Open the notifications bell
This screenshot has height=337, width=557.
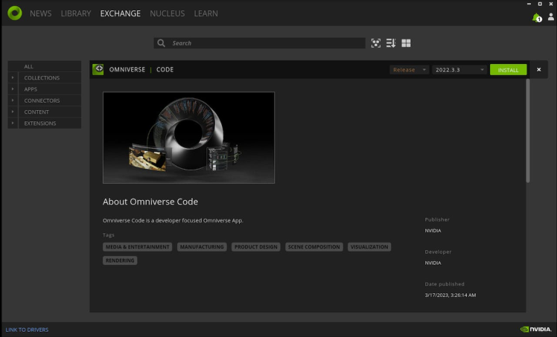pyautogui.click(x=537, y=17)
